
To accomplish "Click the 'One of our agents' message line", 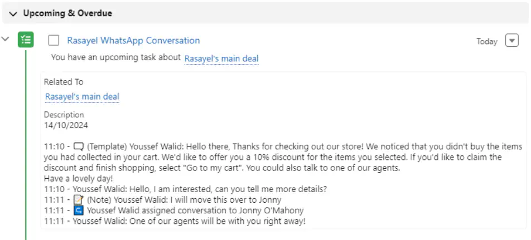I will (175, 222).
